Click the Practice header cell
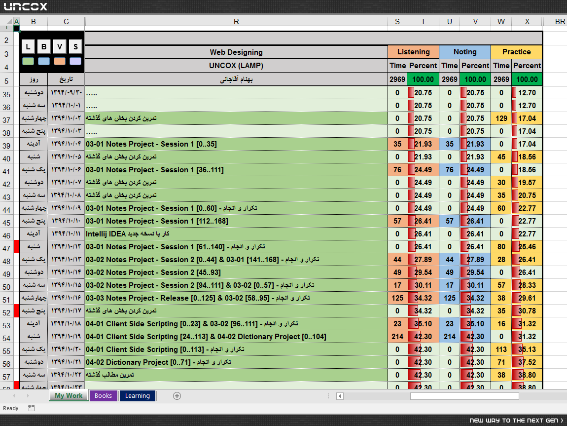Screen dimensions: 567x426 point(516,52)
